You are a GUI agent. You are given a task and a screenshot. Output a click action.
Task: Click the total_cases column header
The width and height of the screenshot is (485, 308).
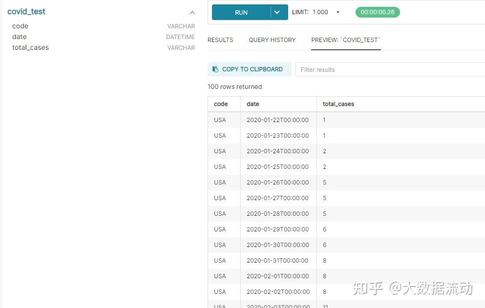[x=338, y=104]
